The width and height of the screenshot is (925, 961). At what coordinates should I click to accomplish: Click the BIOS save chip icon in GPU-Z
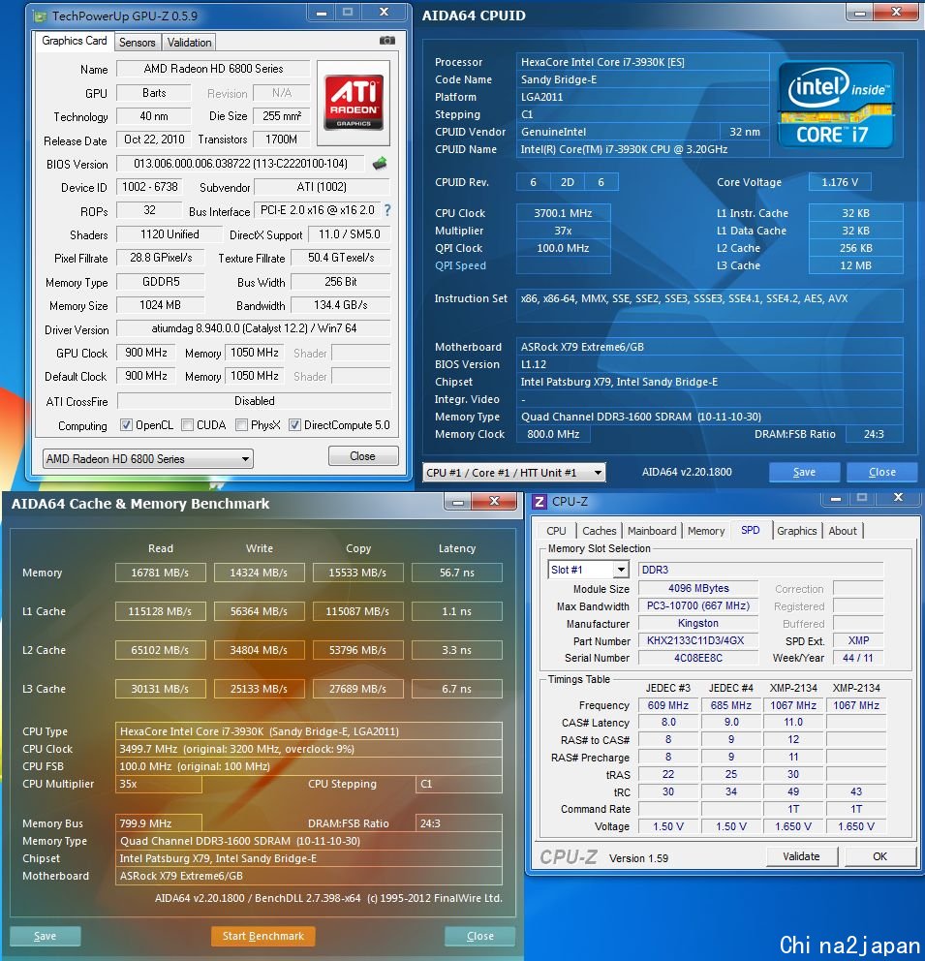[380, 163]
